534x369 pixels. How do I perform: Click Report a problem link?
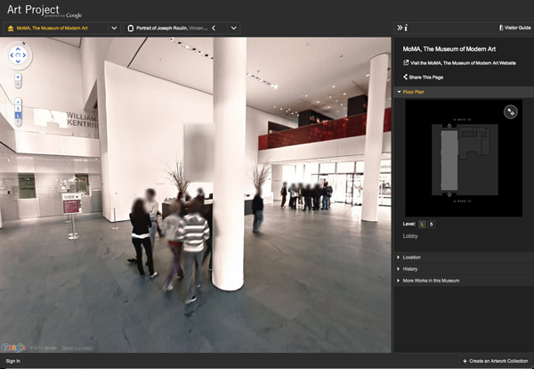click(x=77, y=348)
